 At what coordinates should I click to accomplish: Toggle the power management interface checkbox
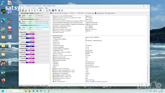(53, 24)
